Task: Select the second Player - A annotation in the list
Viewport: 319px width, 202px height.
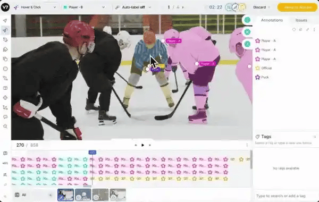Action: tap(265, 50)
